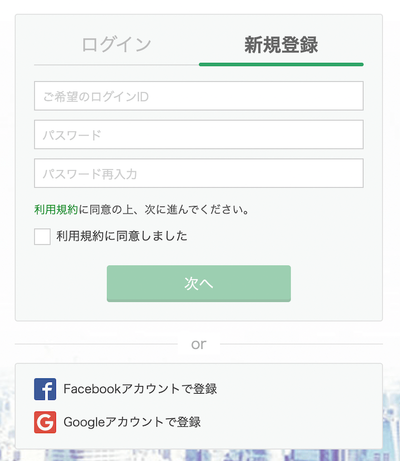Select the 新規登録 tab

(x=281, y=44)
